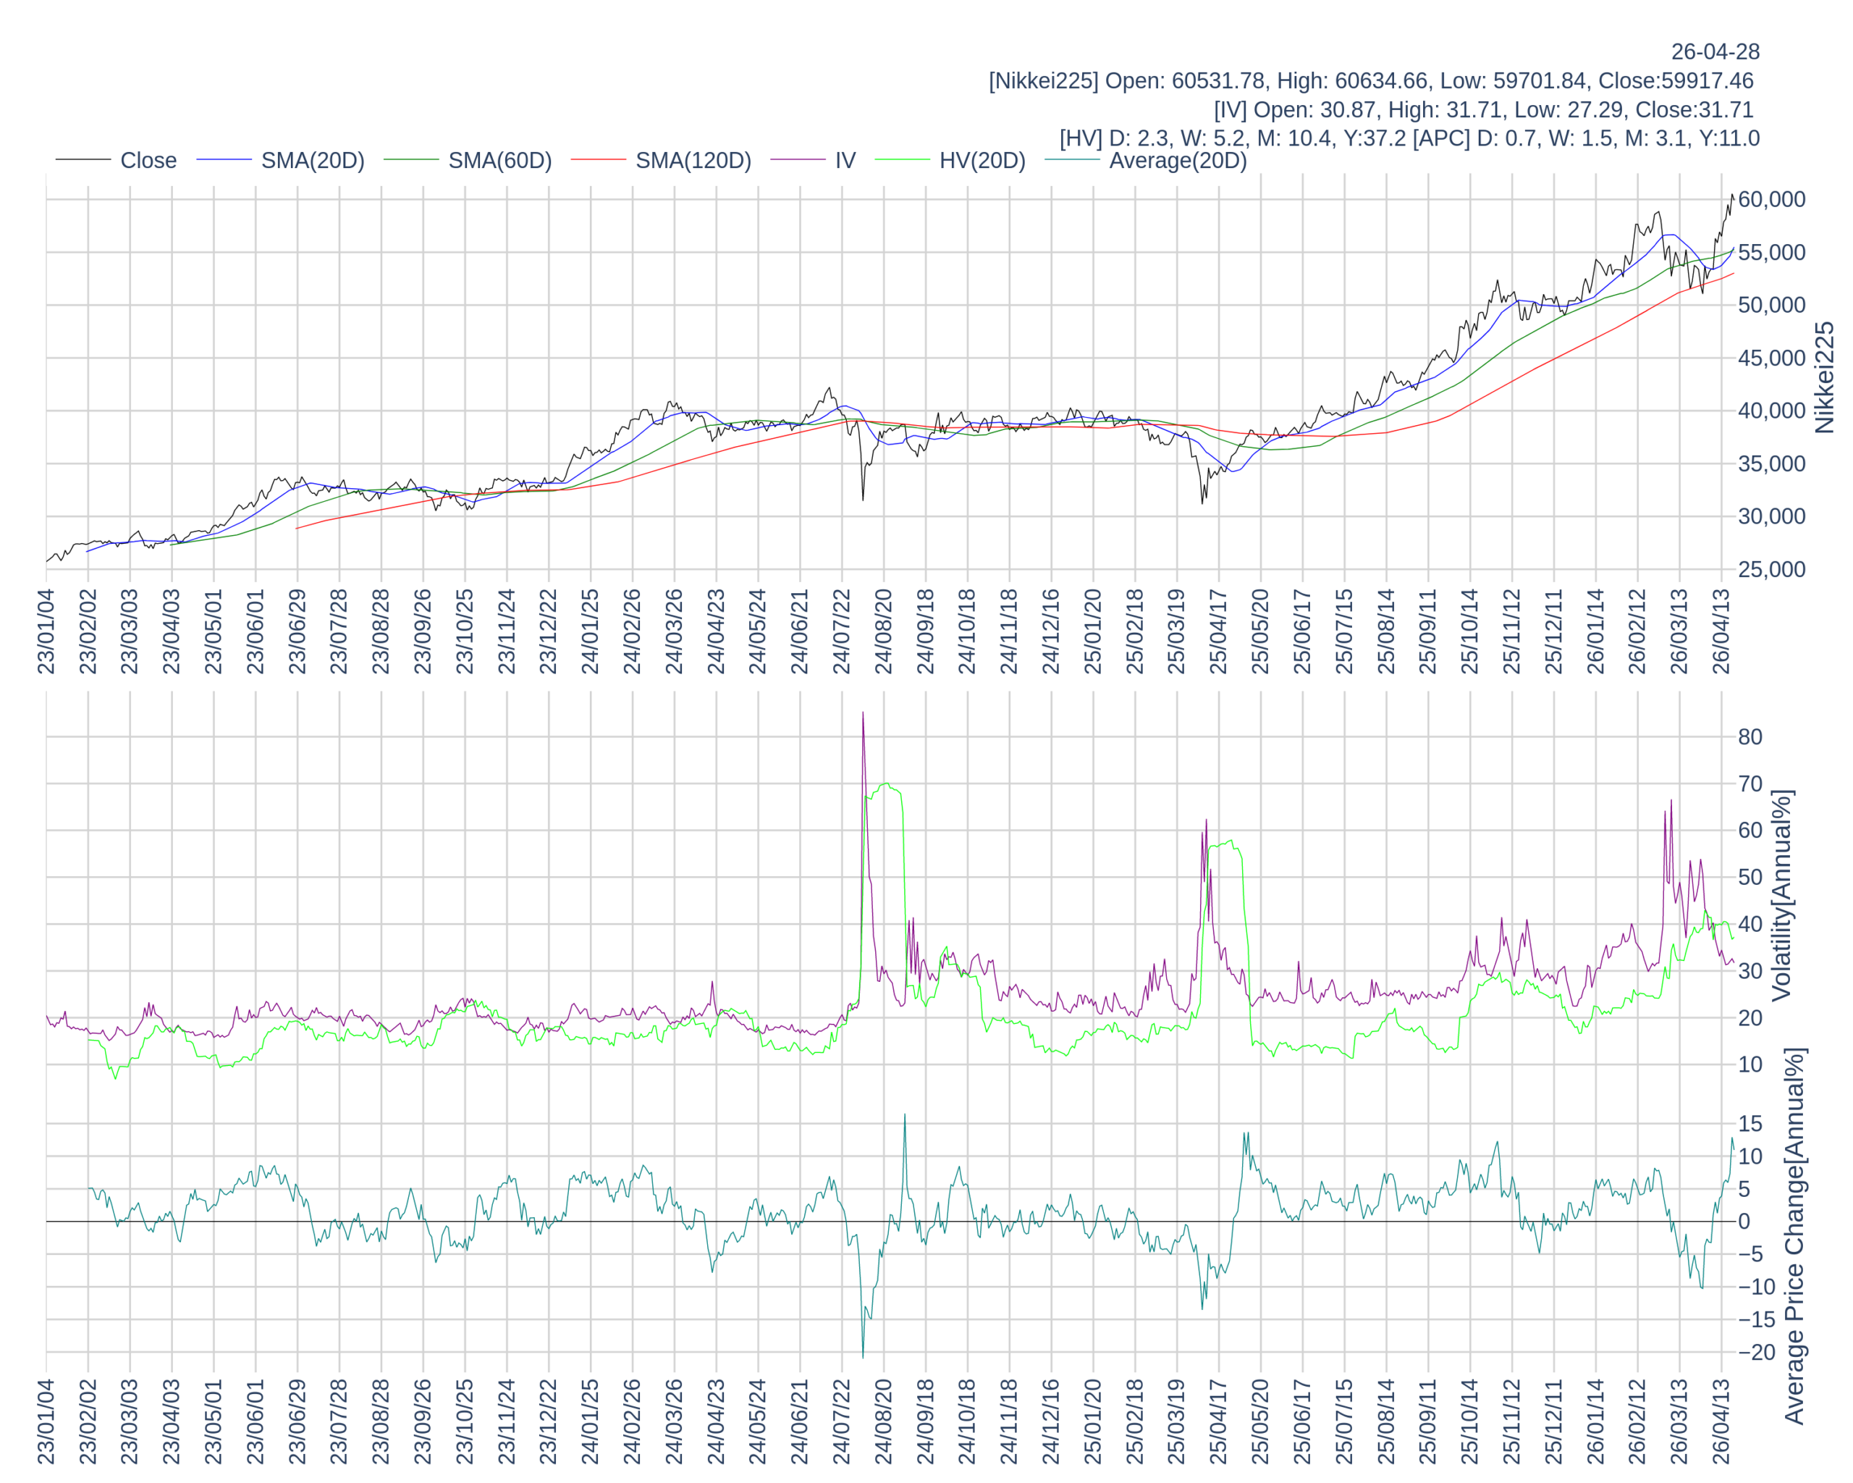Click the 26-04-28 date header text
This screenshot has height=1483, width=1853.
(x=1715, y=51)
